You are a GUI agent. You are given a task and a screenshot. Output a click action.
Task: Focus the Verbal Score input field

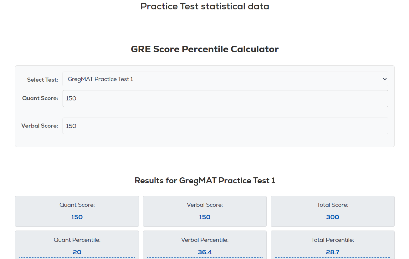point(225,126)
